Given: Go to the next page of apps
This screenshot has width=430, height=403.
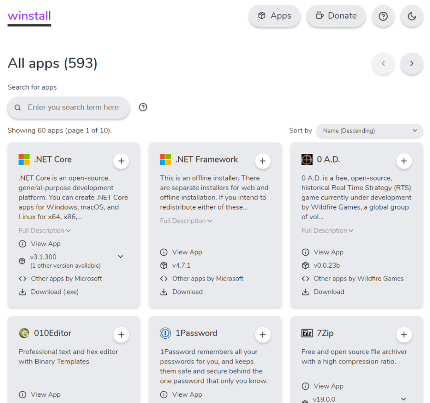Looking at the screenshot, I should point(411,63).
